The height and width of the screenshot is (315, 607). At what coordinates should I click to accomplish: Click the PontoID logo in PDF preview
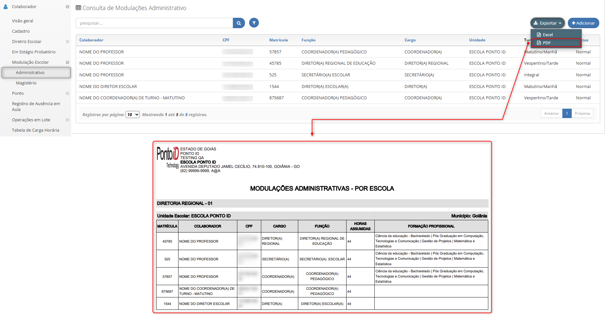168,157
